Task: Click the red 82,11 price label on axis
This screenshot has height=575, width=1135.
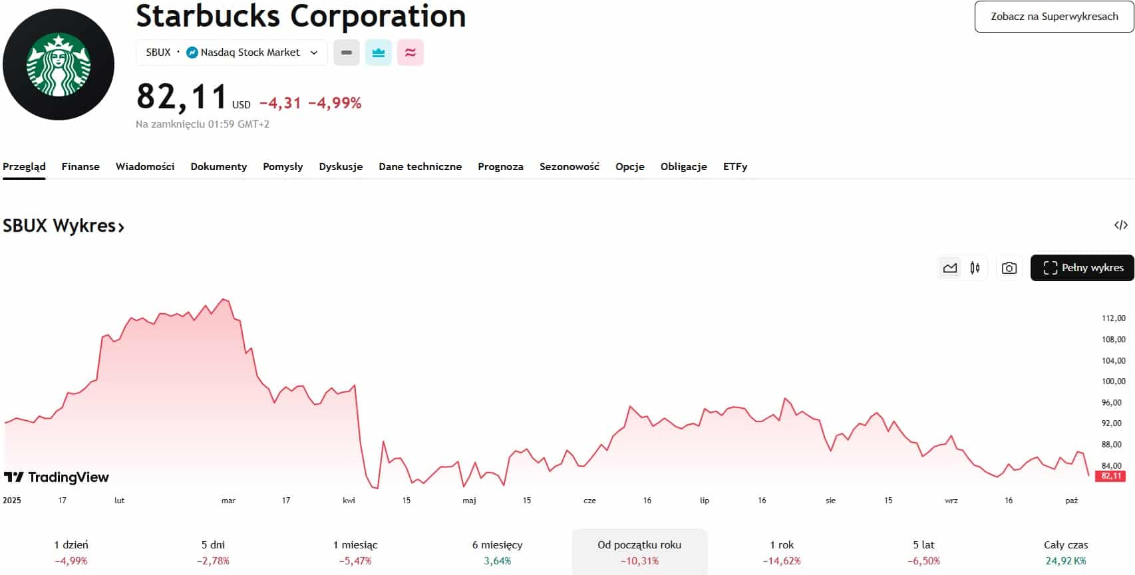Action: point(1111,476)
